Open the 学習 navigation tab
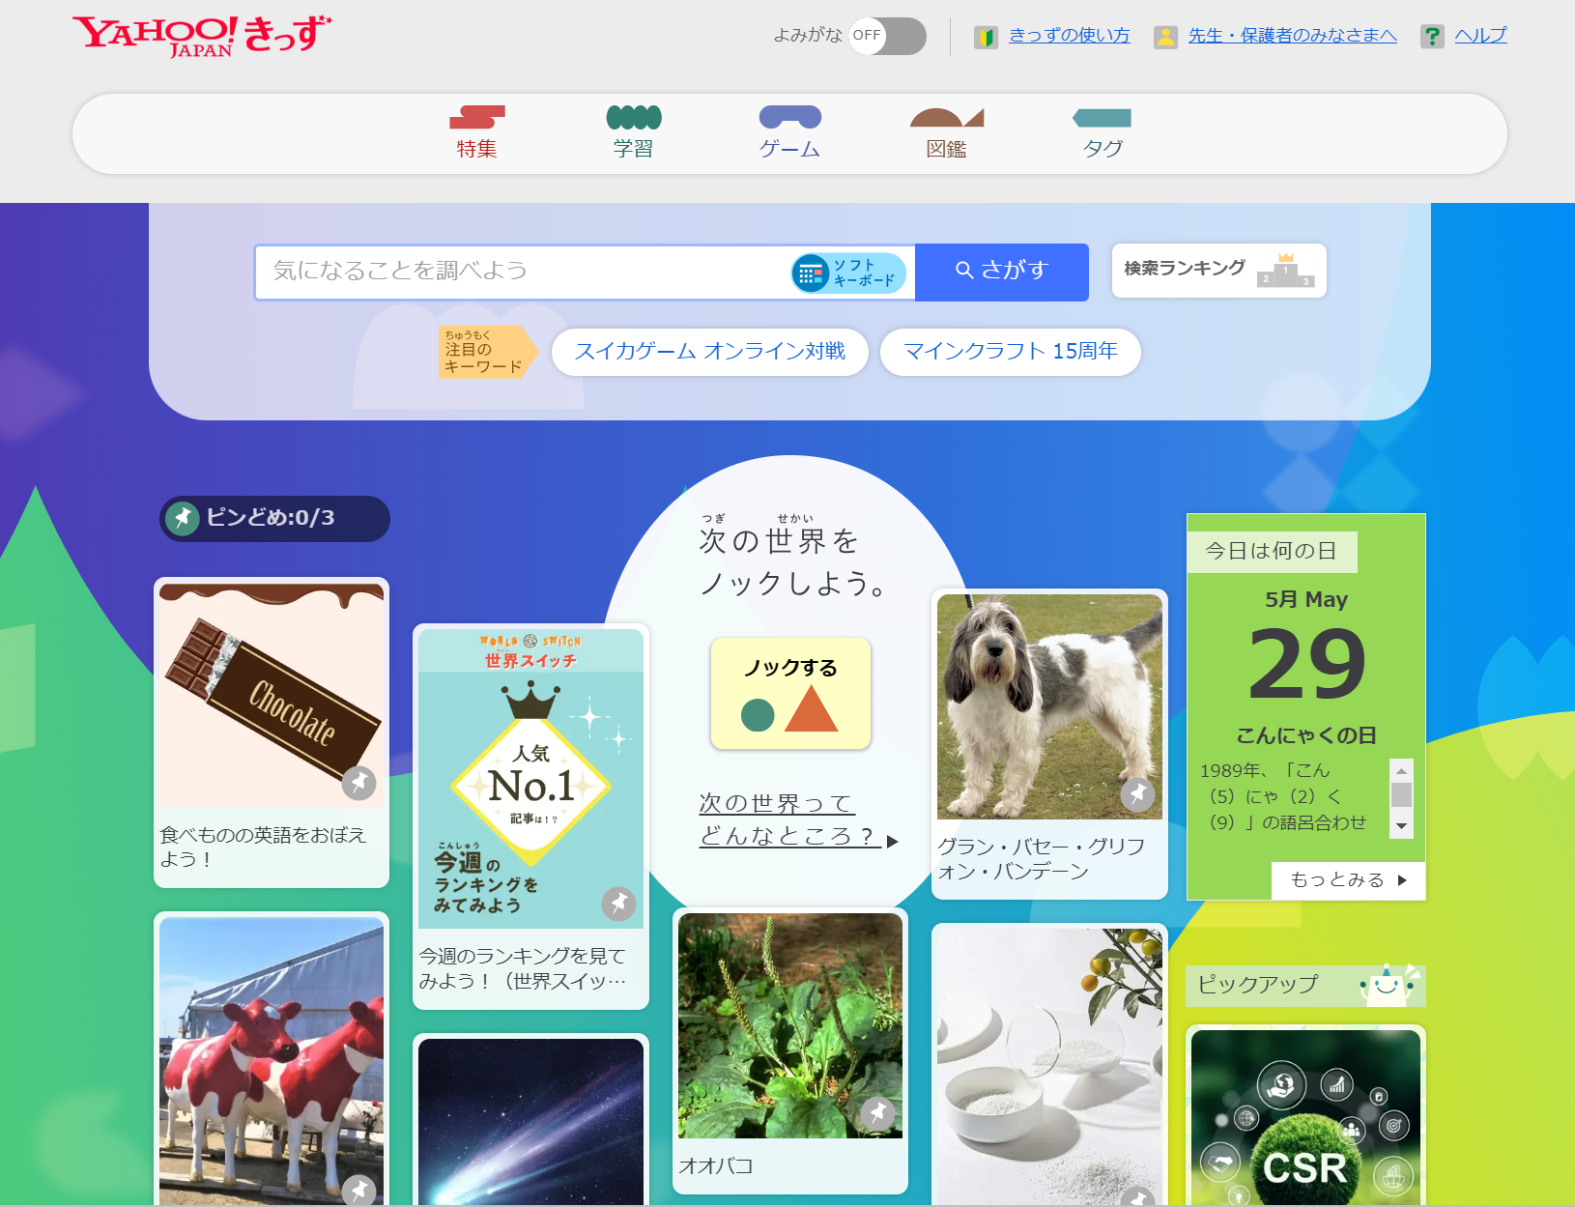Screen dimensions: 1575x1207 [x=633, y=132]
